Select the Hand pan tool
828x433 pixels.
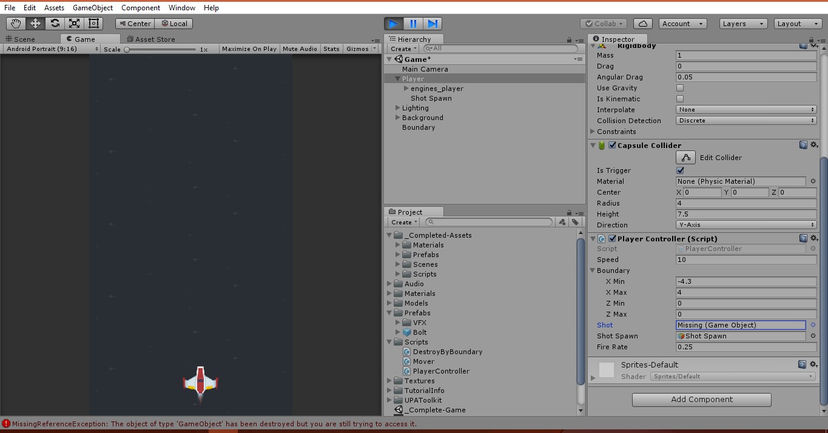coord(16,23)
